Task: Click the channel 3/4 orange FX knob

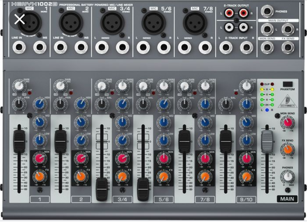Action: 122,177
